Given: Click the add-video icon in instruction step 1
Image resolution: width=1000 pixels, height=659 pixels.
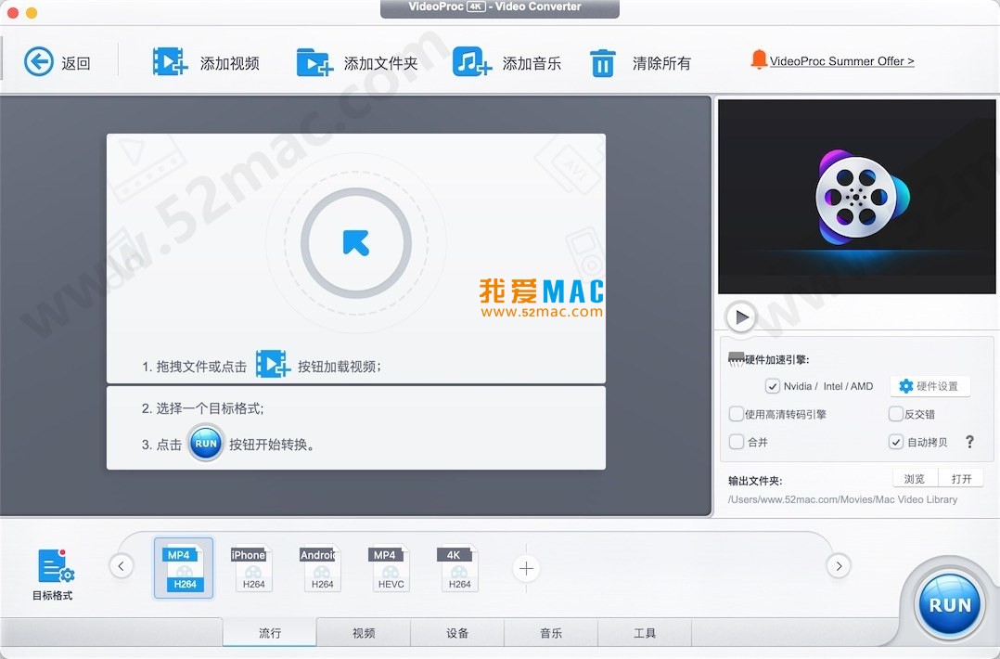Looking at the screenshot, I should pos(273,364).
